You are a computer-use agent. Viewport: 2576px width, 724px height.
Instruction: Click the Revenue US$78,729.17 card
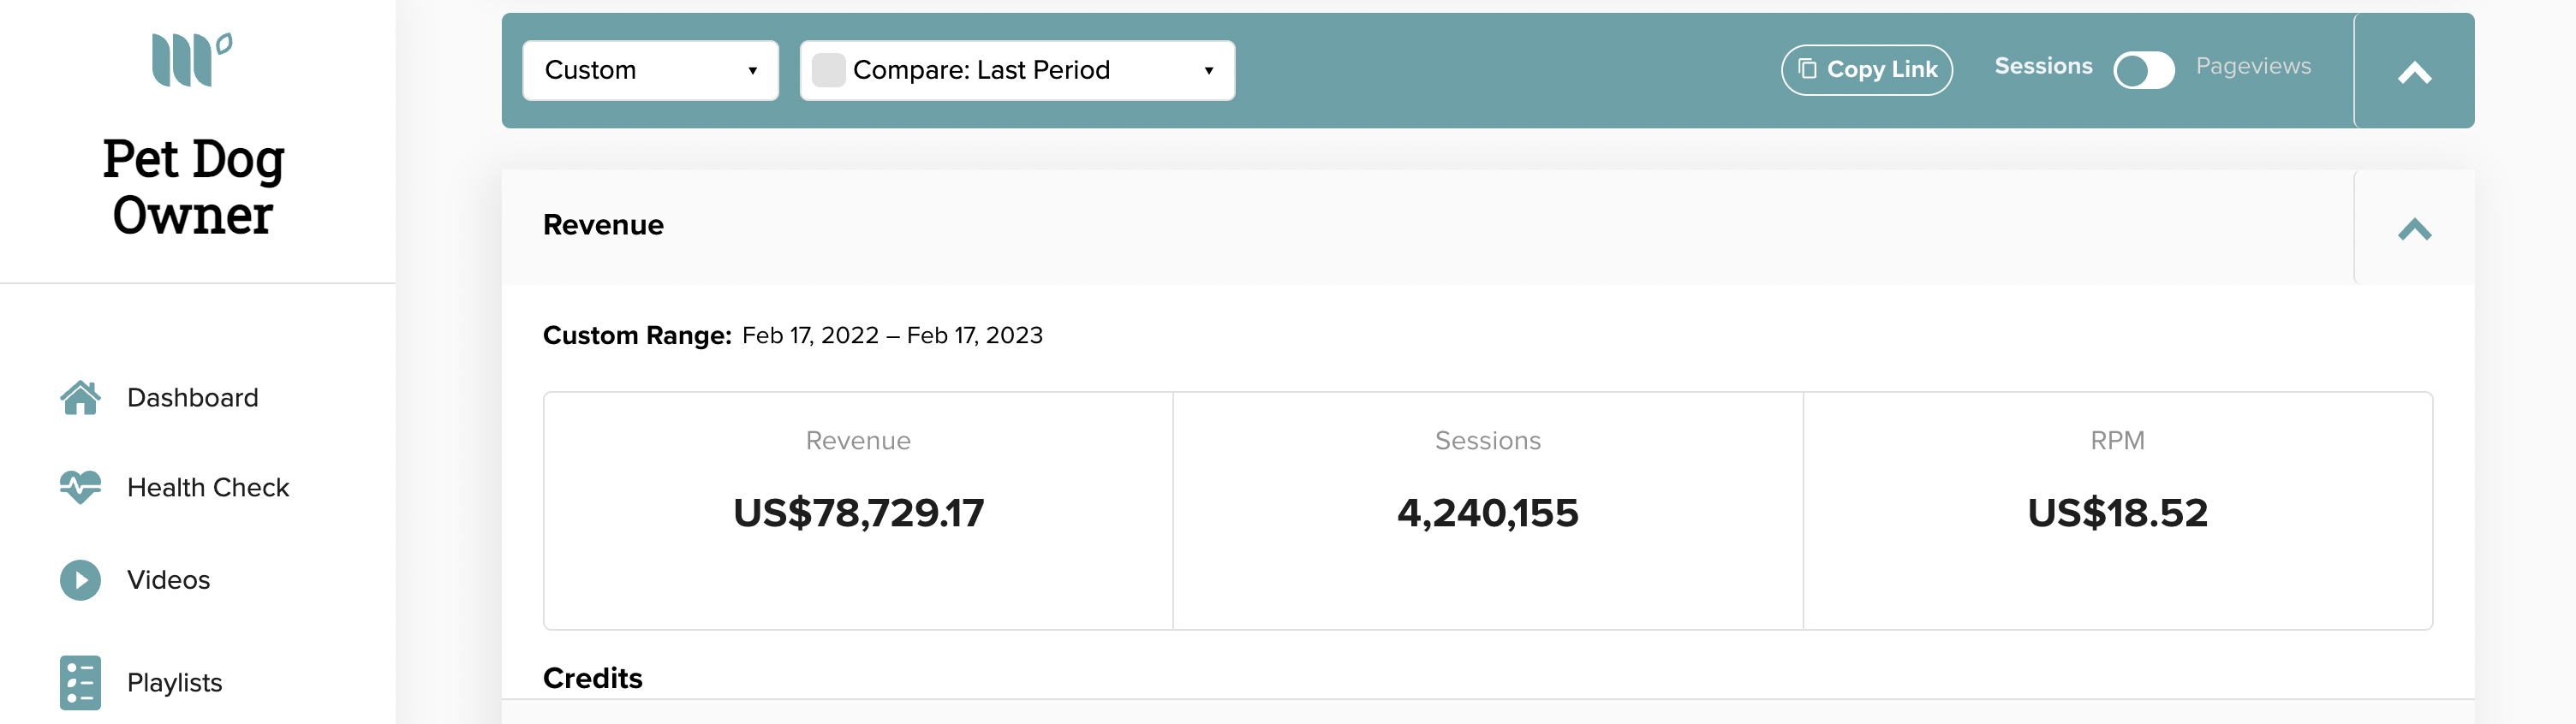pos(858,510)
